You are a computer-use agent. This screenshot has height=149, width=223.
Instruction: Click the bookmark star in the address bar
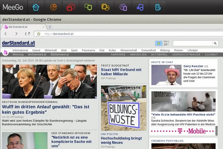click(39, 34)
